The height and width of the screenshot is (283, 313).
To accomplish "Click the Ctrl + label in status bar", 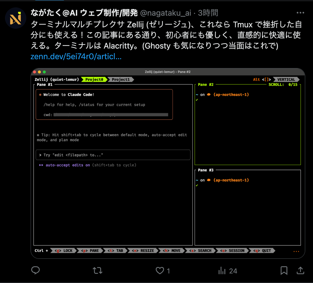I will 41,251.
